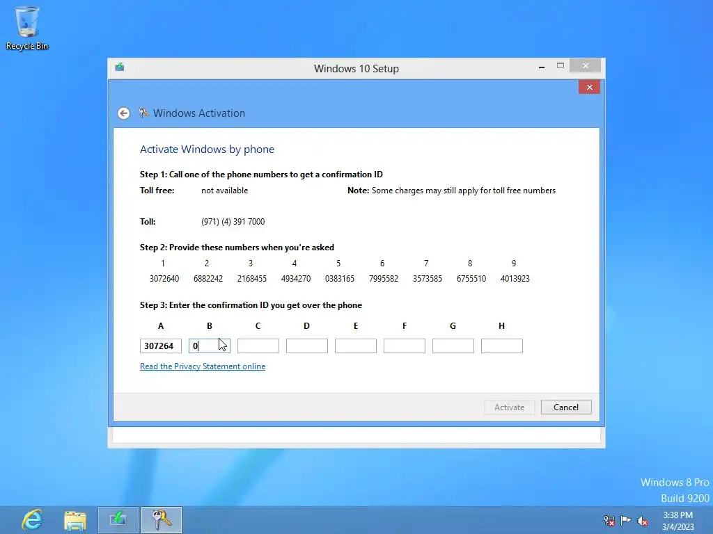Open Internet Explorer from the taskbar
This screenshot has height=534, width=713.
click(x=32, y=520)
